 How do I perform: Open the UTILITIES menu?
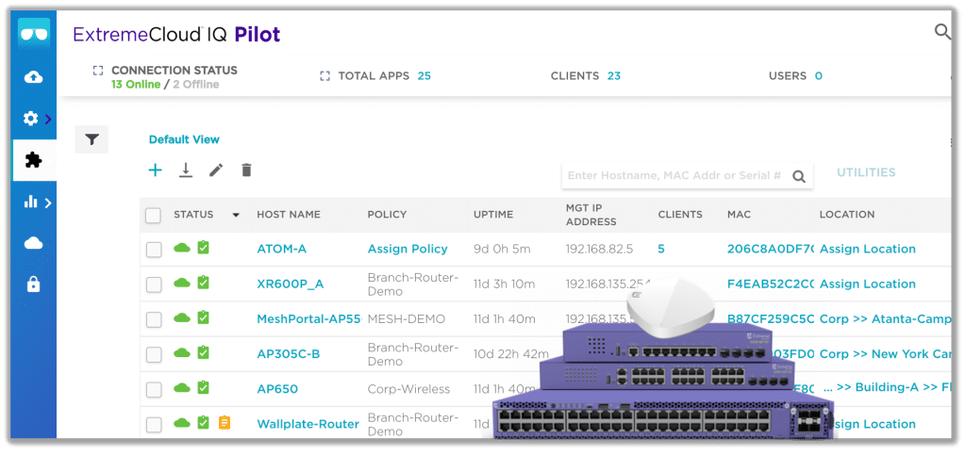click(x=866, y=172)
